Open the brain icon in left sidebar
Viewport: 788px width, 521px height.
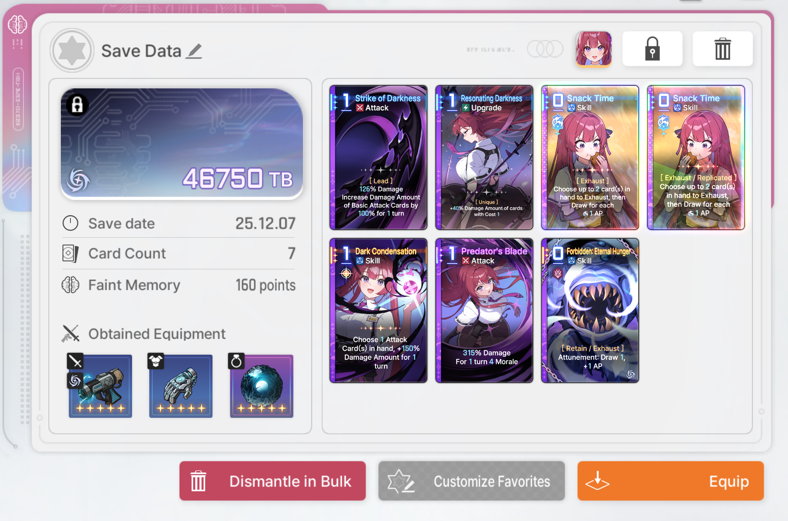pos(17,25)
